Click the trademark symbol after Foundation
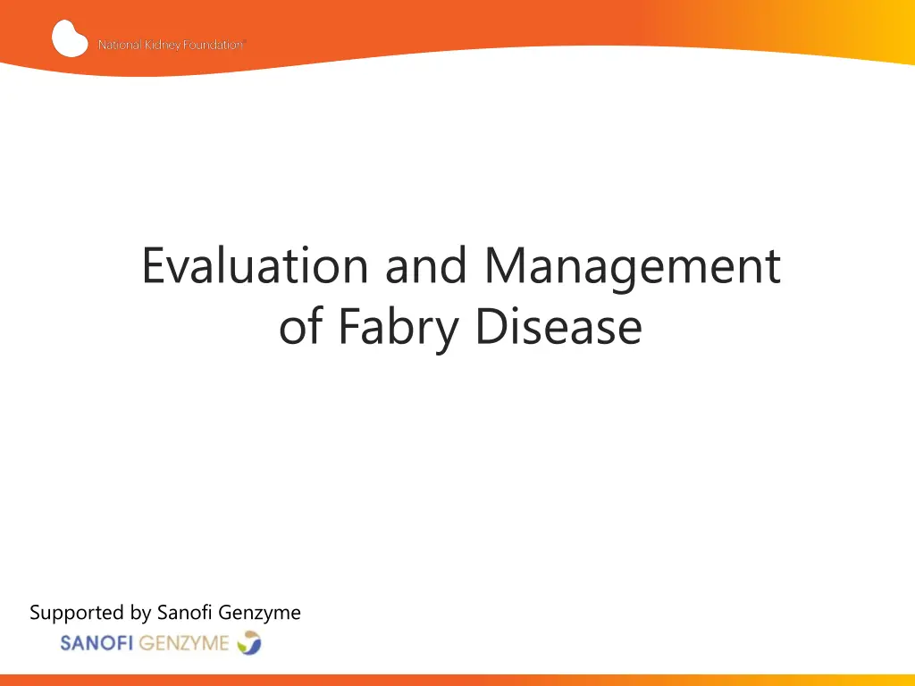This screenshot has width=915, height=686. point(244,41)
